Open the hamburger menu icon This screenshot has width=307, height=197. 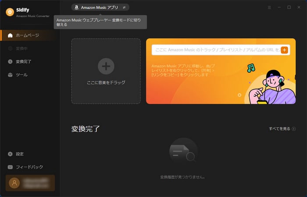click(269, 7)
